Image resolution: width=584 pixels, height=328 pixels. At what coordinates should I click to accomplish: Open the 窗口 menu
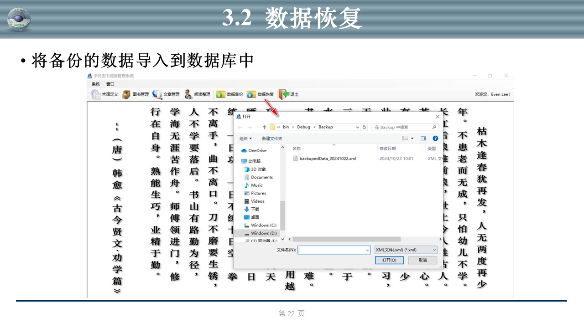click(x=110, y=84)
